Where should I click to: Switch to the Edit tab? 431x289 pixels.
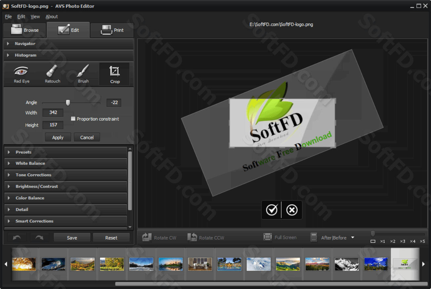click(68, 30)
